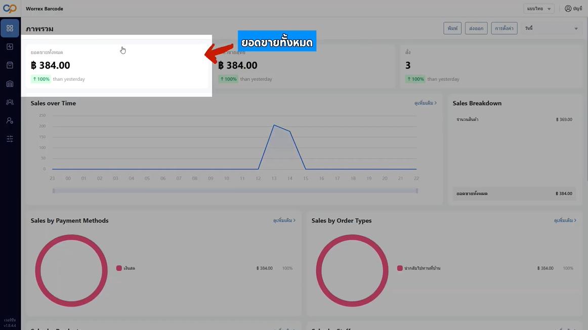Open the แบบไทย language dropdown
This screenshot has height=330, width=588.
coord(538,9)
